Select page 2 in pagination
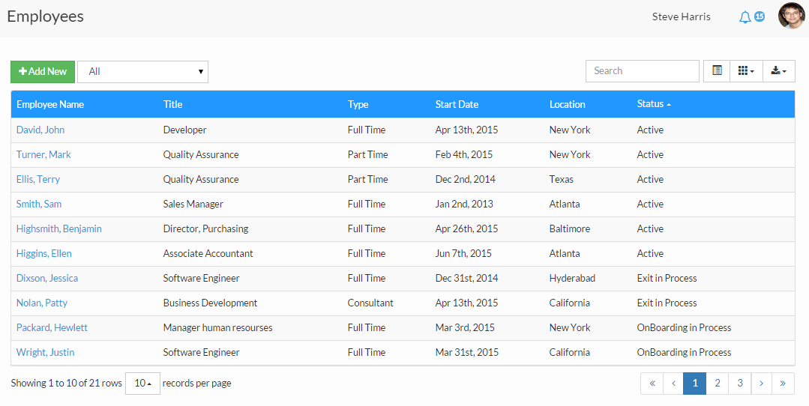This screenshot has height=406, width=809. tap(718, 384)
